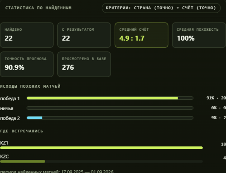Screen dimensions: 226x173
Task: Click the 'Просмотрено в базе' 276 card
Action: coord(84,64)
